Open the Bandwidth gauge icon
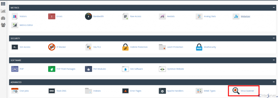This screenshot has height=98, width=278. tap(89, 16)
